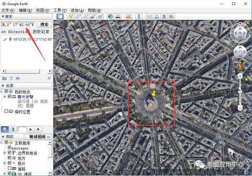252x176 pixels.
Task: Select the add image overlay tool
Action: coord(93,17)
